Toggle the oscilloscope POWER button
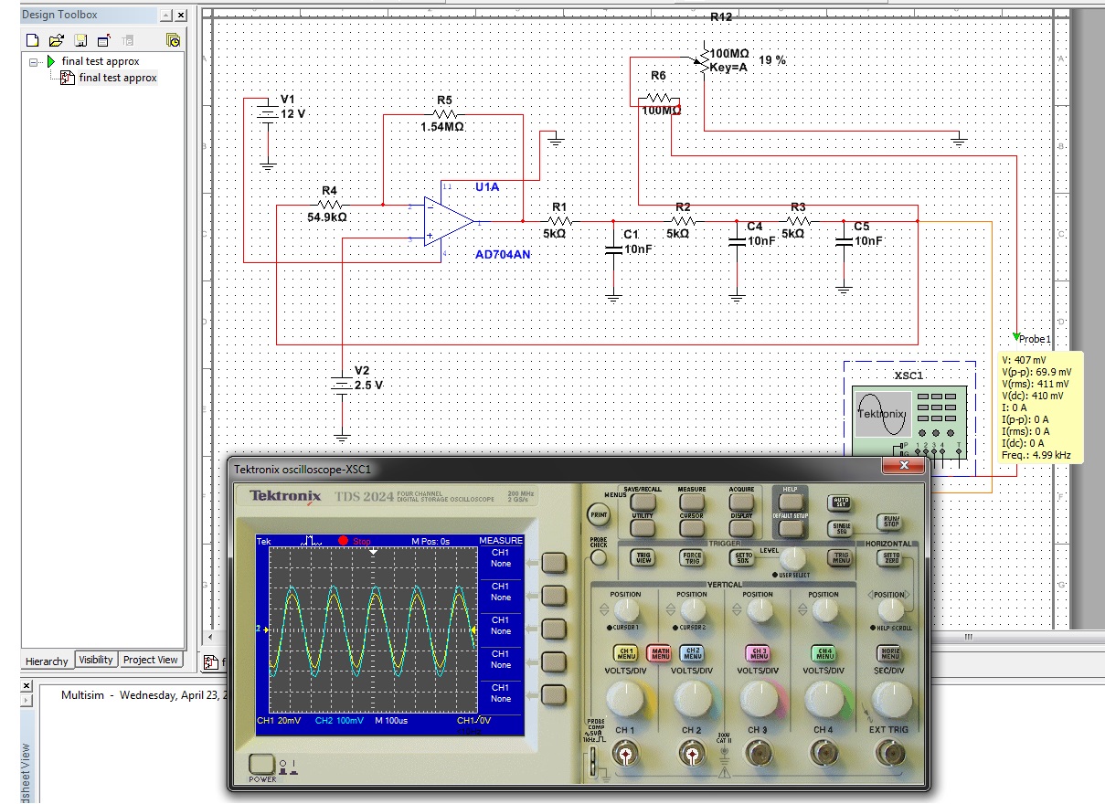 click(x=261, y=765)
